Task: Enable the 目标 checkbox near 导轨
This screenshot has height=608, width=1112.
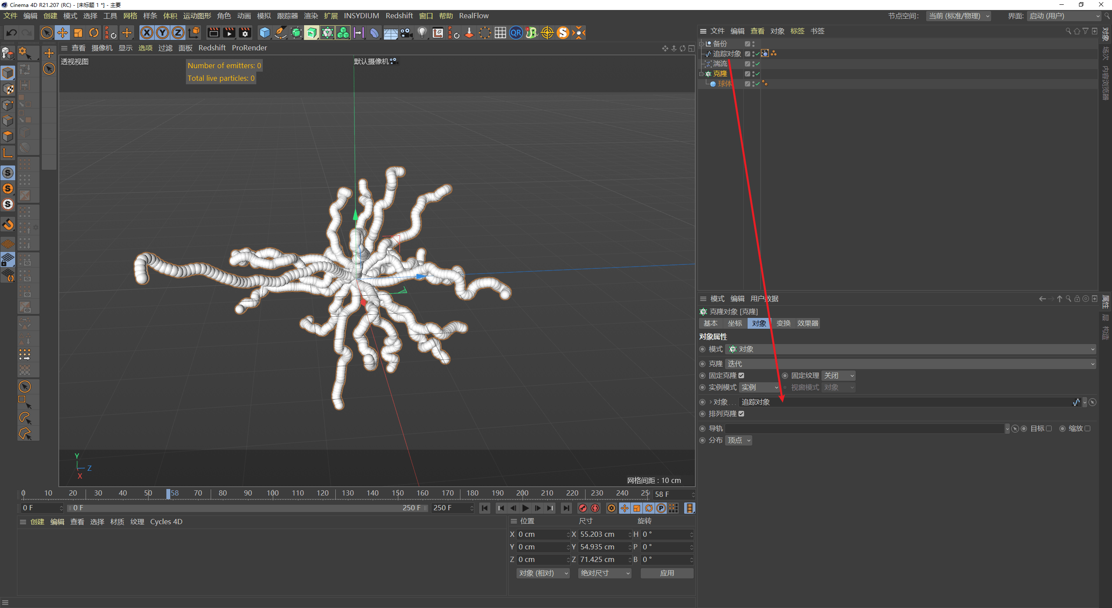Action: (x=1049, y=428)
